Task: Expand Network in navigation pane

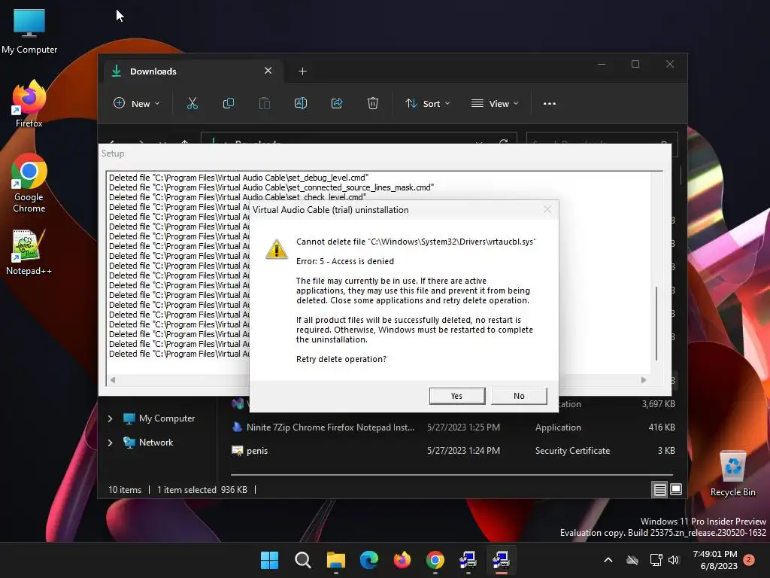Action: [110, 443]
